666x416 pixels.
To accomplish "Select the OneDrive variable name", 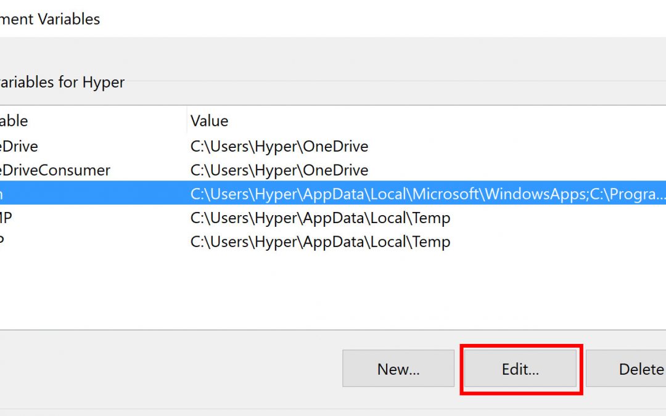I will (18, 146).
